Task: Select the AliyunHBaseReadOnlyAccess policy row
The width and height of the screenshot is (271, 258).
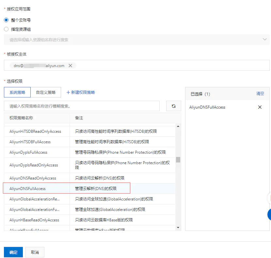Action: tap(89, 220)
